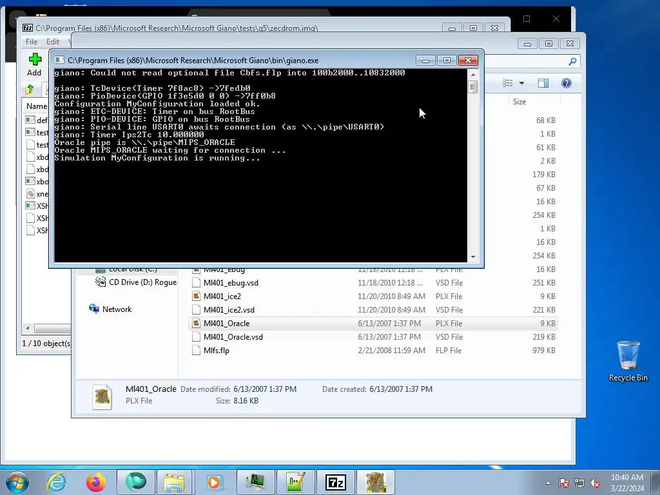Switch to the 7-Zip taskbar button
660x495 pixels.
pyautogui.click(x=335, y=482)
